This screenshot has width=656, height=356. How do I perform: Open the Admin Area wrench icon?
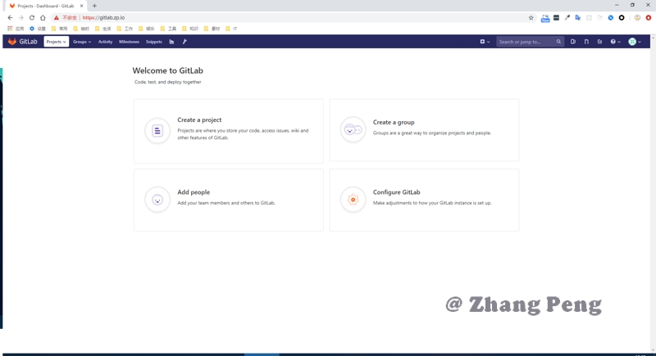pos(184,42)
